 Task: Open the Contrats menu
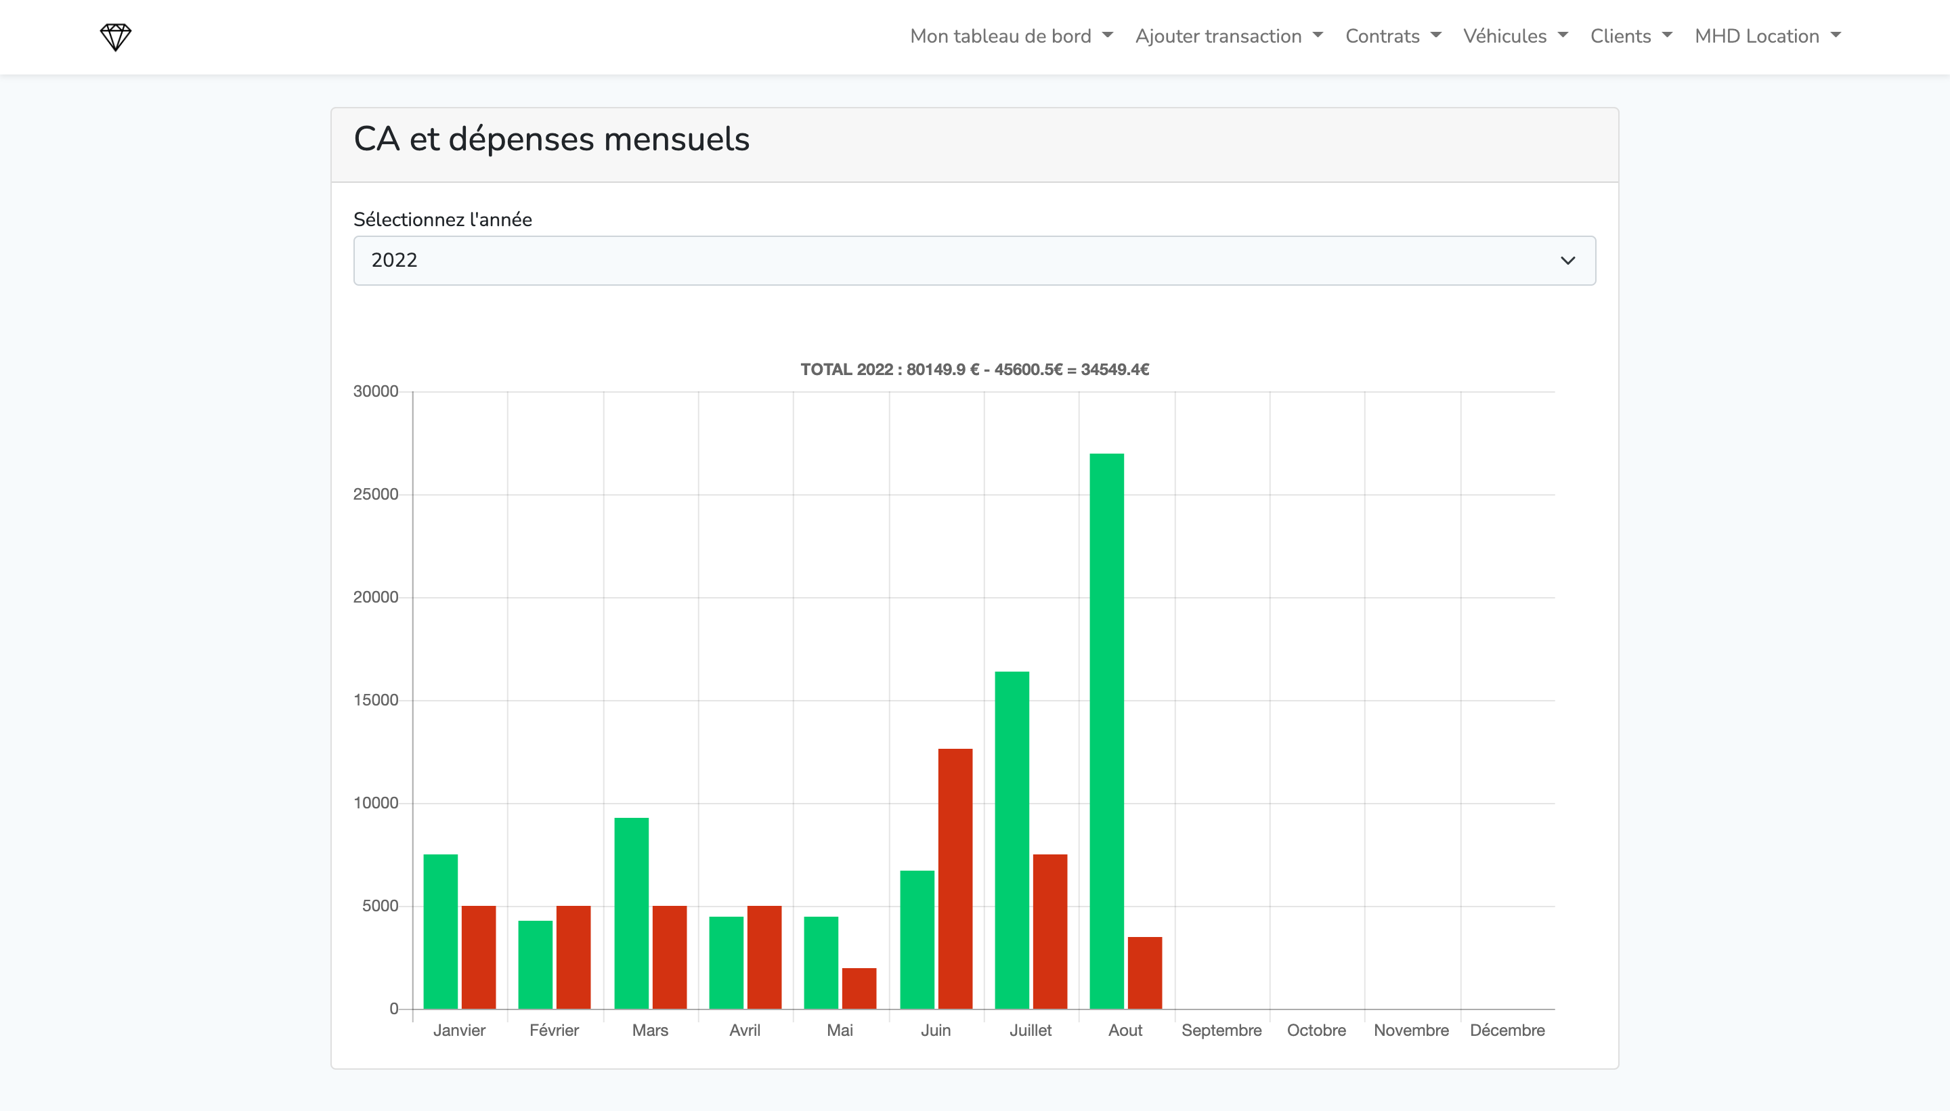[1393, 36]
